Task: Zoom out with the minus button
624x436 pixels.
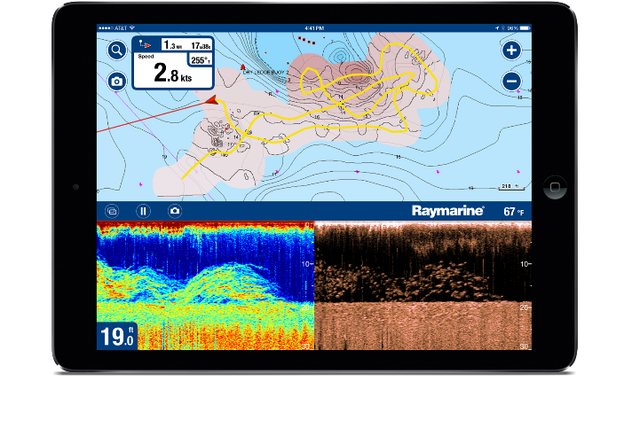Action: pyautogui.click(x=511, y=82)
